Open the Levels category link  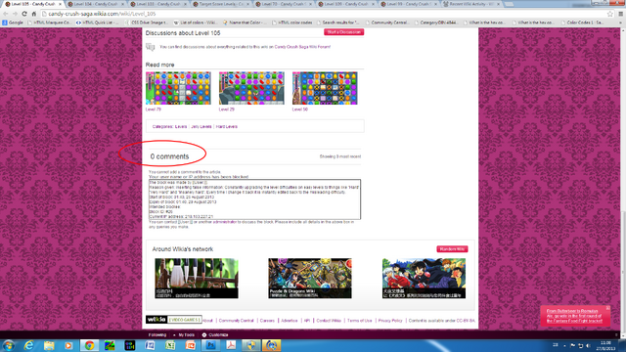tap(181, 126)
